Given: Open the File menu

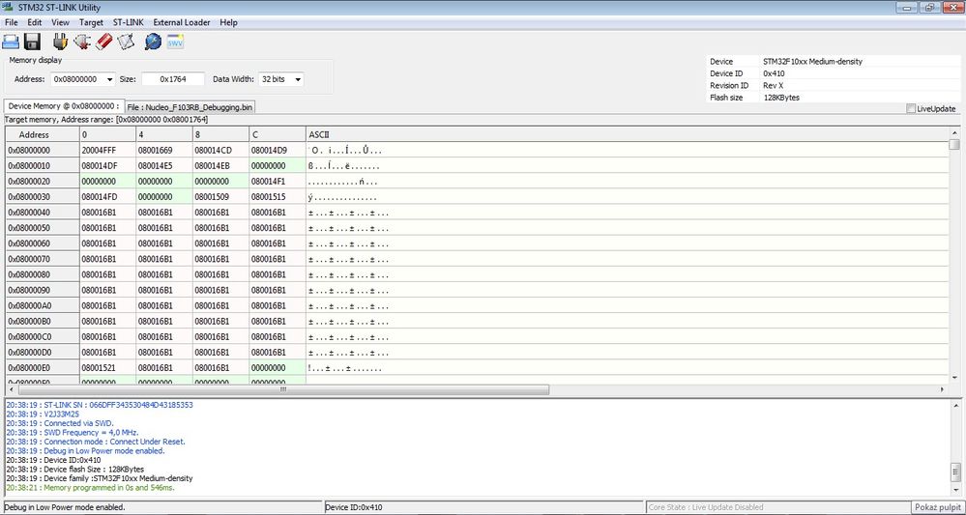Looking at the screenshot, I should click(11, 22).
